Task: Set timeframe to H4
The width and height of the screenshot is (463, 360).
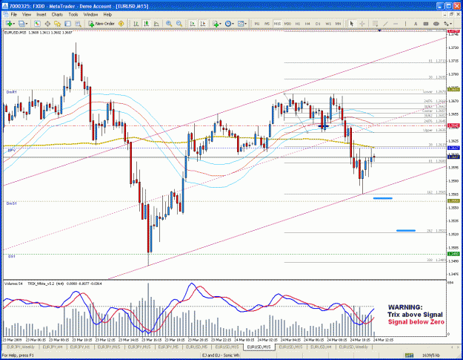Action: pos(307,24)
